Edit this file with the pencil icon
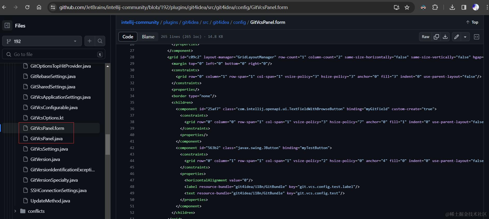 pyautogui.click(x=457, y=37)
